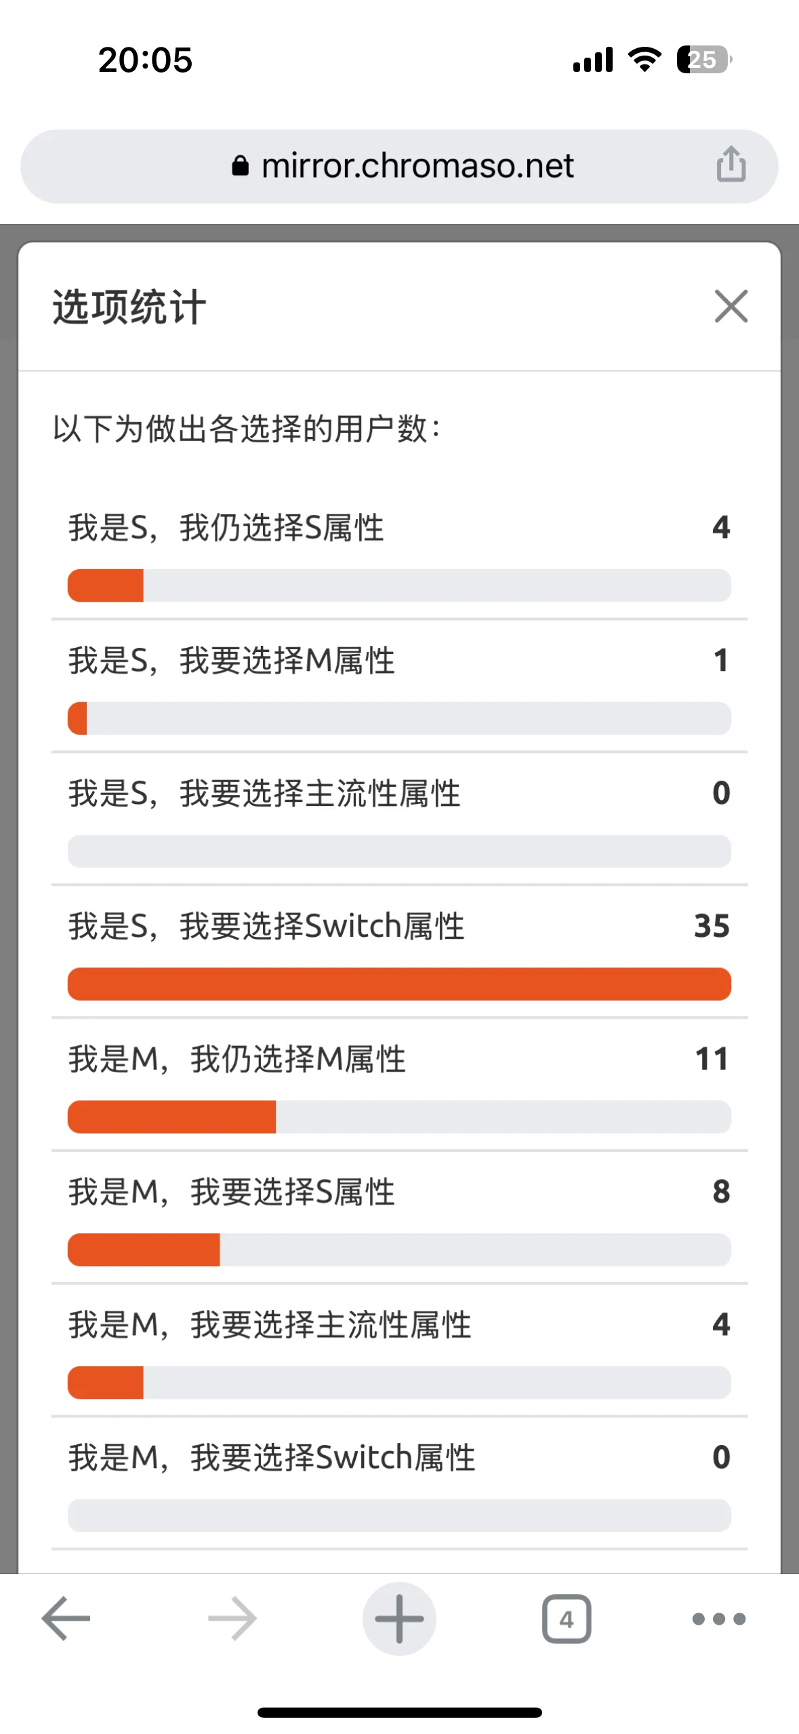Tap the lock icon beside the URL
This screenshot has height=1734, width=799.
click(240, 166)
